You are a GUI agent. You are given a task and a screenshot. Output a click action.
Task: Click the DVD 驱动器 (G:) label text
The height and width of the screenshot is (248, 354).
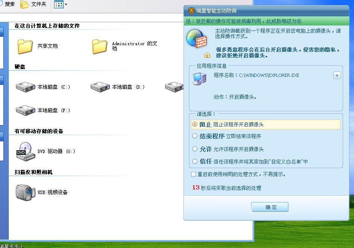(56, 151)
